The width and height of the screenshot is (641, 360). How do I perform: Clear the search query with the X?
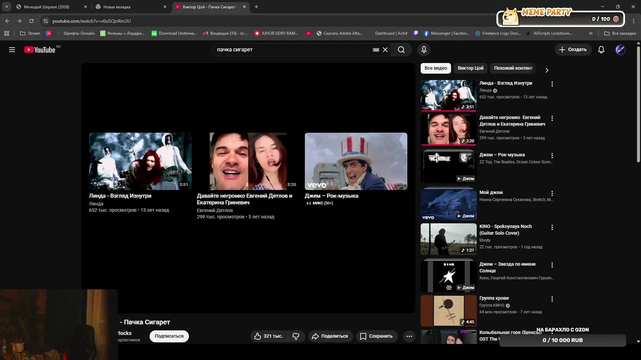[x=385, y=49]
